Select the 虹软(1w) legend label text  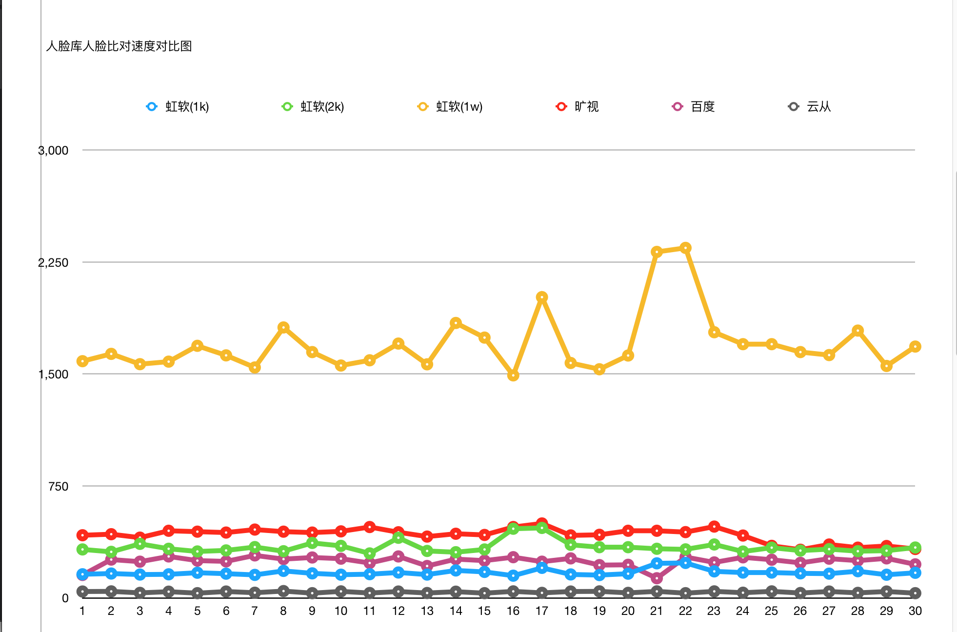click(459, 106)
